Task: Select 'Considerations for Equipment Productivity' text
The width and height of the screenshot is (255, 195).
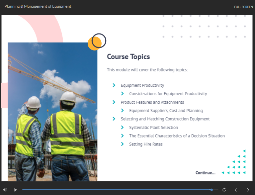Action: click(x=168, y=94)
